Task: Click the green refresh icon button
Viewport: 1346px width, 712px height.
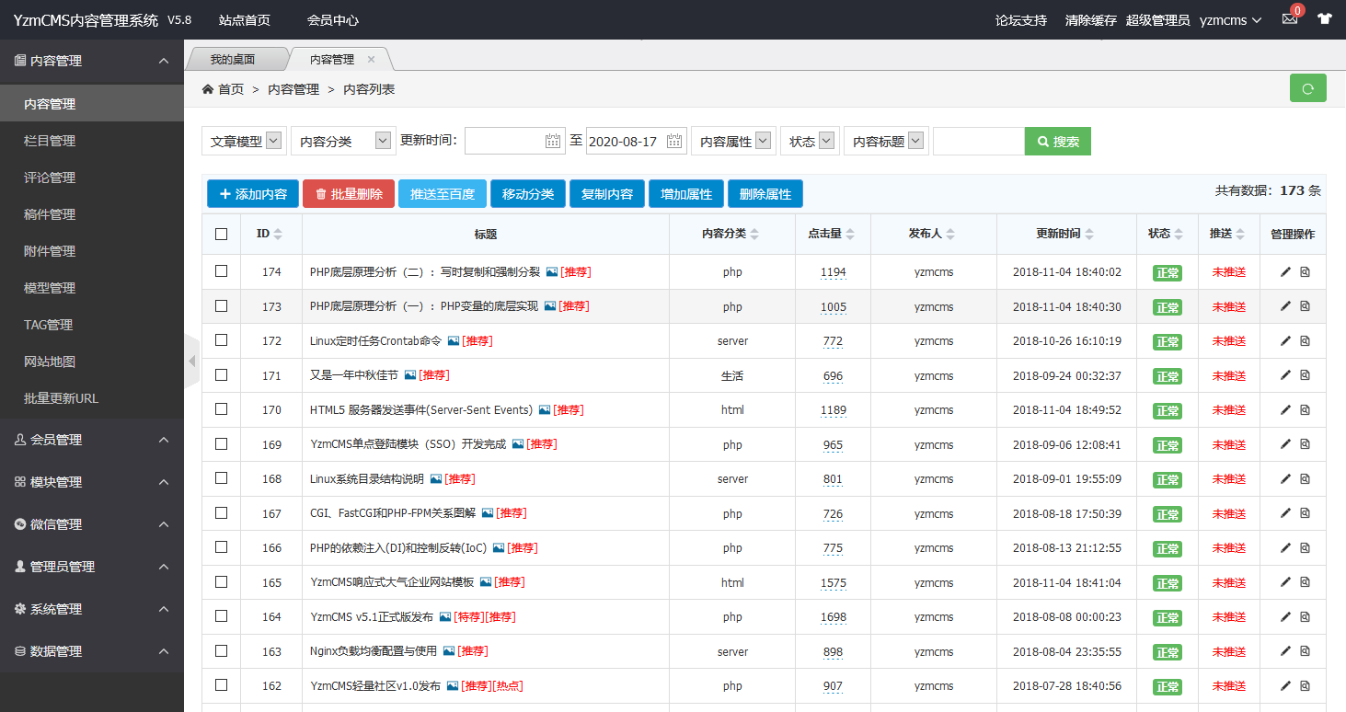Action: click(x=1307, y=88)
